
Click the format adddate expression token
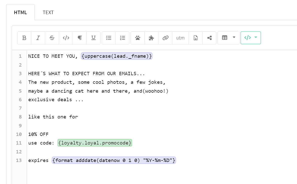(x=114, y=160)
